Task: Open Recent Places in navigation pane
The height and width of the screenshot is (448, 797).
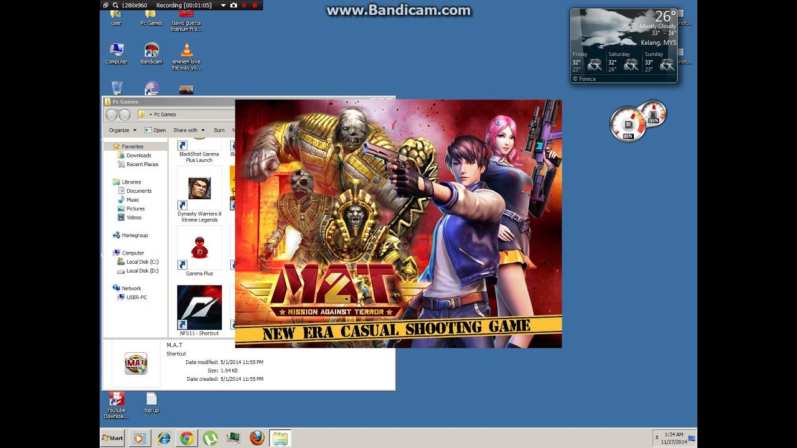Action: (x=138, y=164)
